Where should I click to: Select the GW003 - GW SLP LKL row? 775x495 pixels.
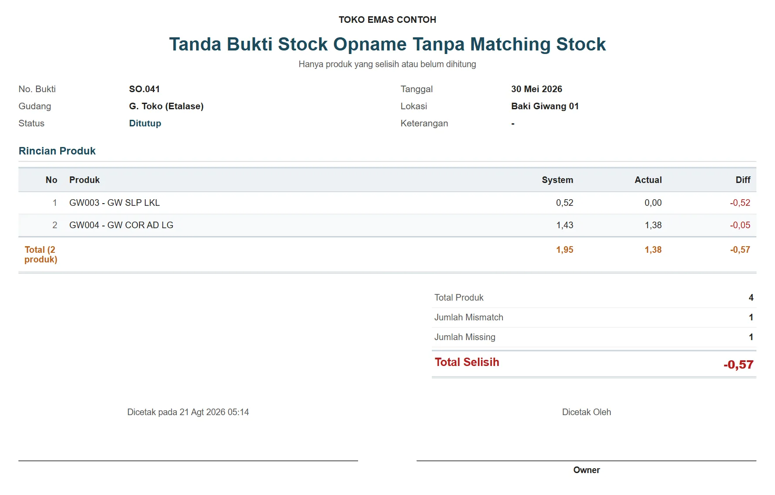coord(387,203)
